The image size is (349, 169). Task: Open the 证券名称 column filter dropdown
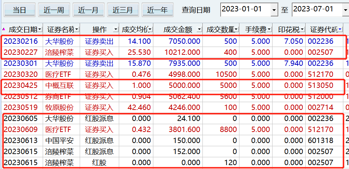pos(76,30)
